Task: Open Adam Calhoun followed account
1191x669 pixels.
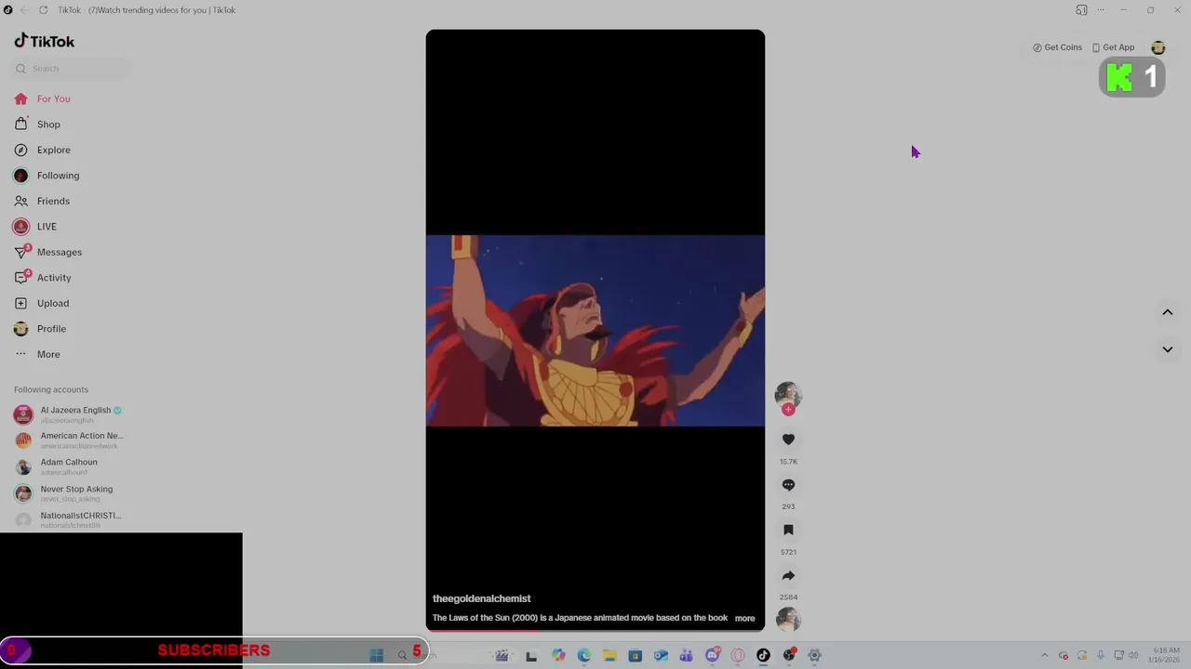Action: [56, 466]
